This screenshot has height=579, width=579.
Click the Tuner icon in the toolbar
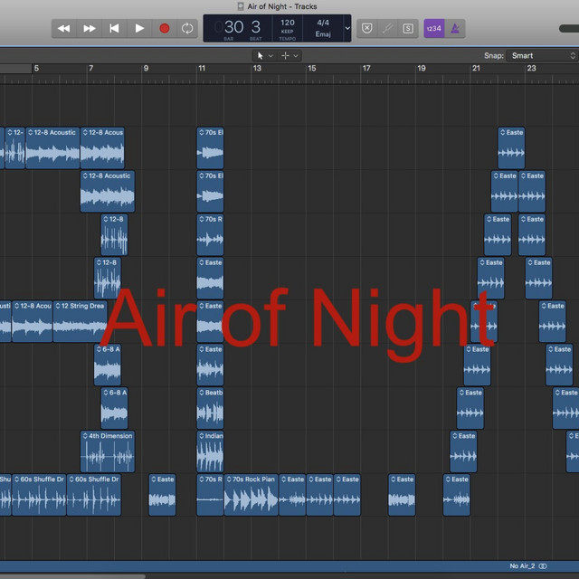pos(387,28)
